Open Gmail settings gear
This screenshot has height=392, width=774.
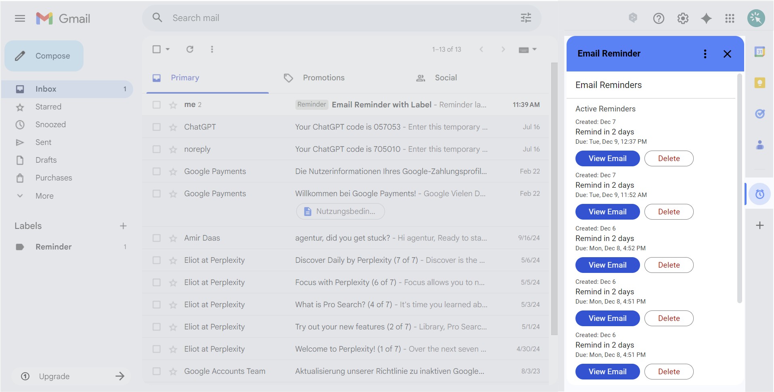[683, 19]
